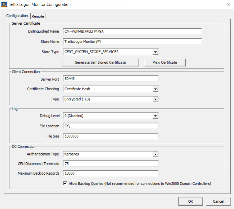Click the Debug Level label
Viewport: 234px width, 209px height.
coord(50,116)
